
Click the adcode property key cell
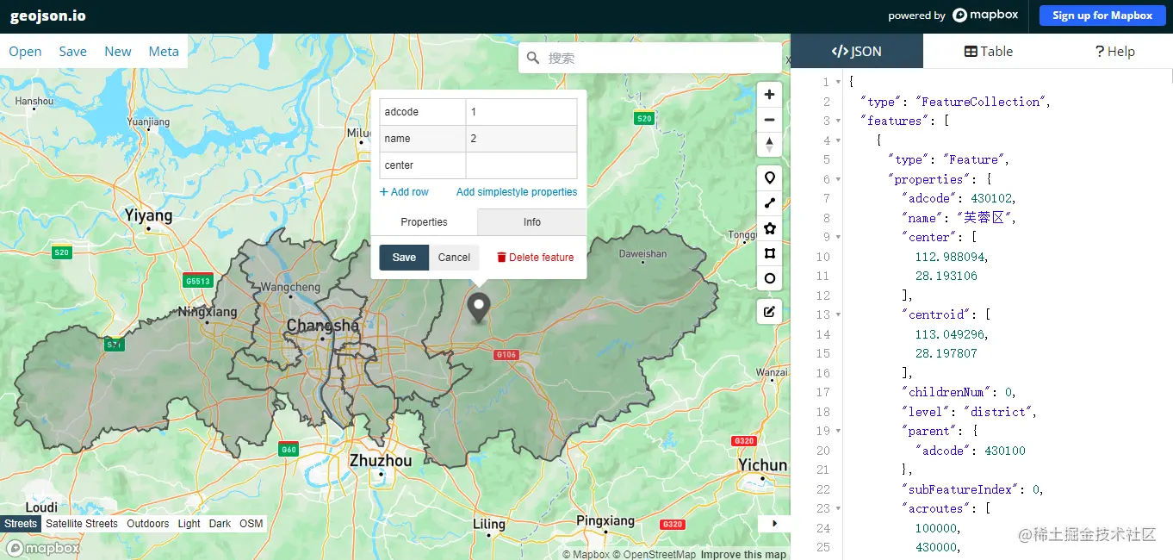click(423, 112)
